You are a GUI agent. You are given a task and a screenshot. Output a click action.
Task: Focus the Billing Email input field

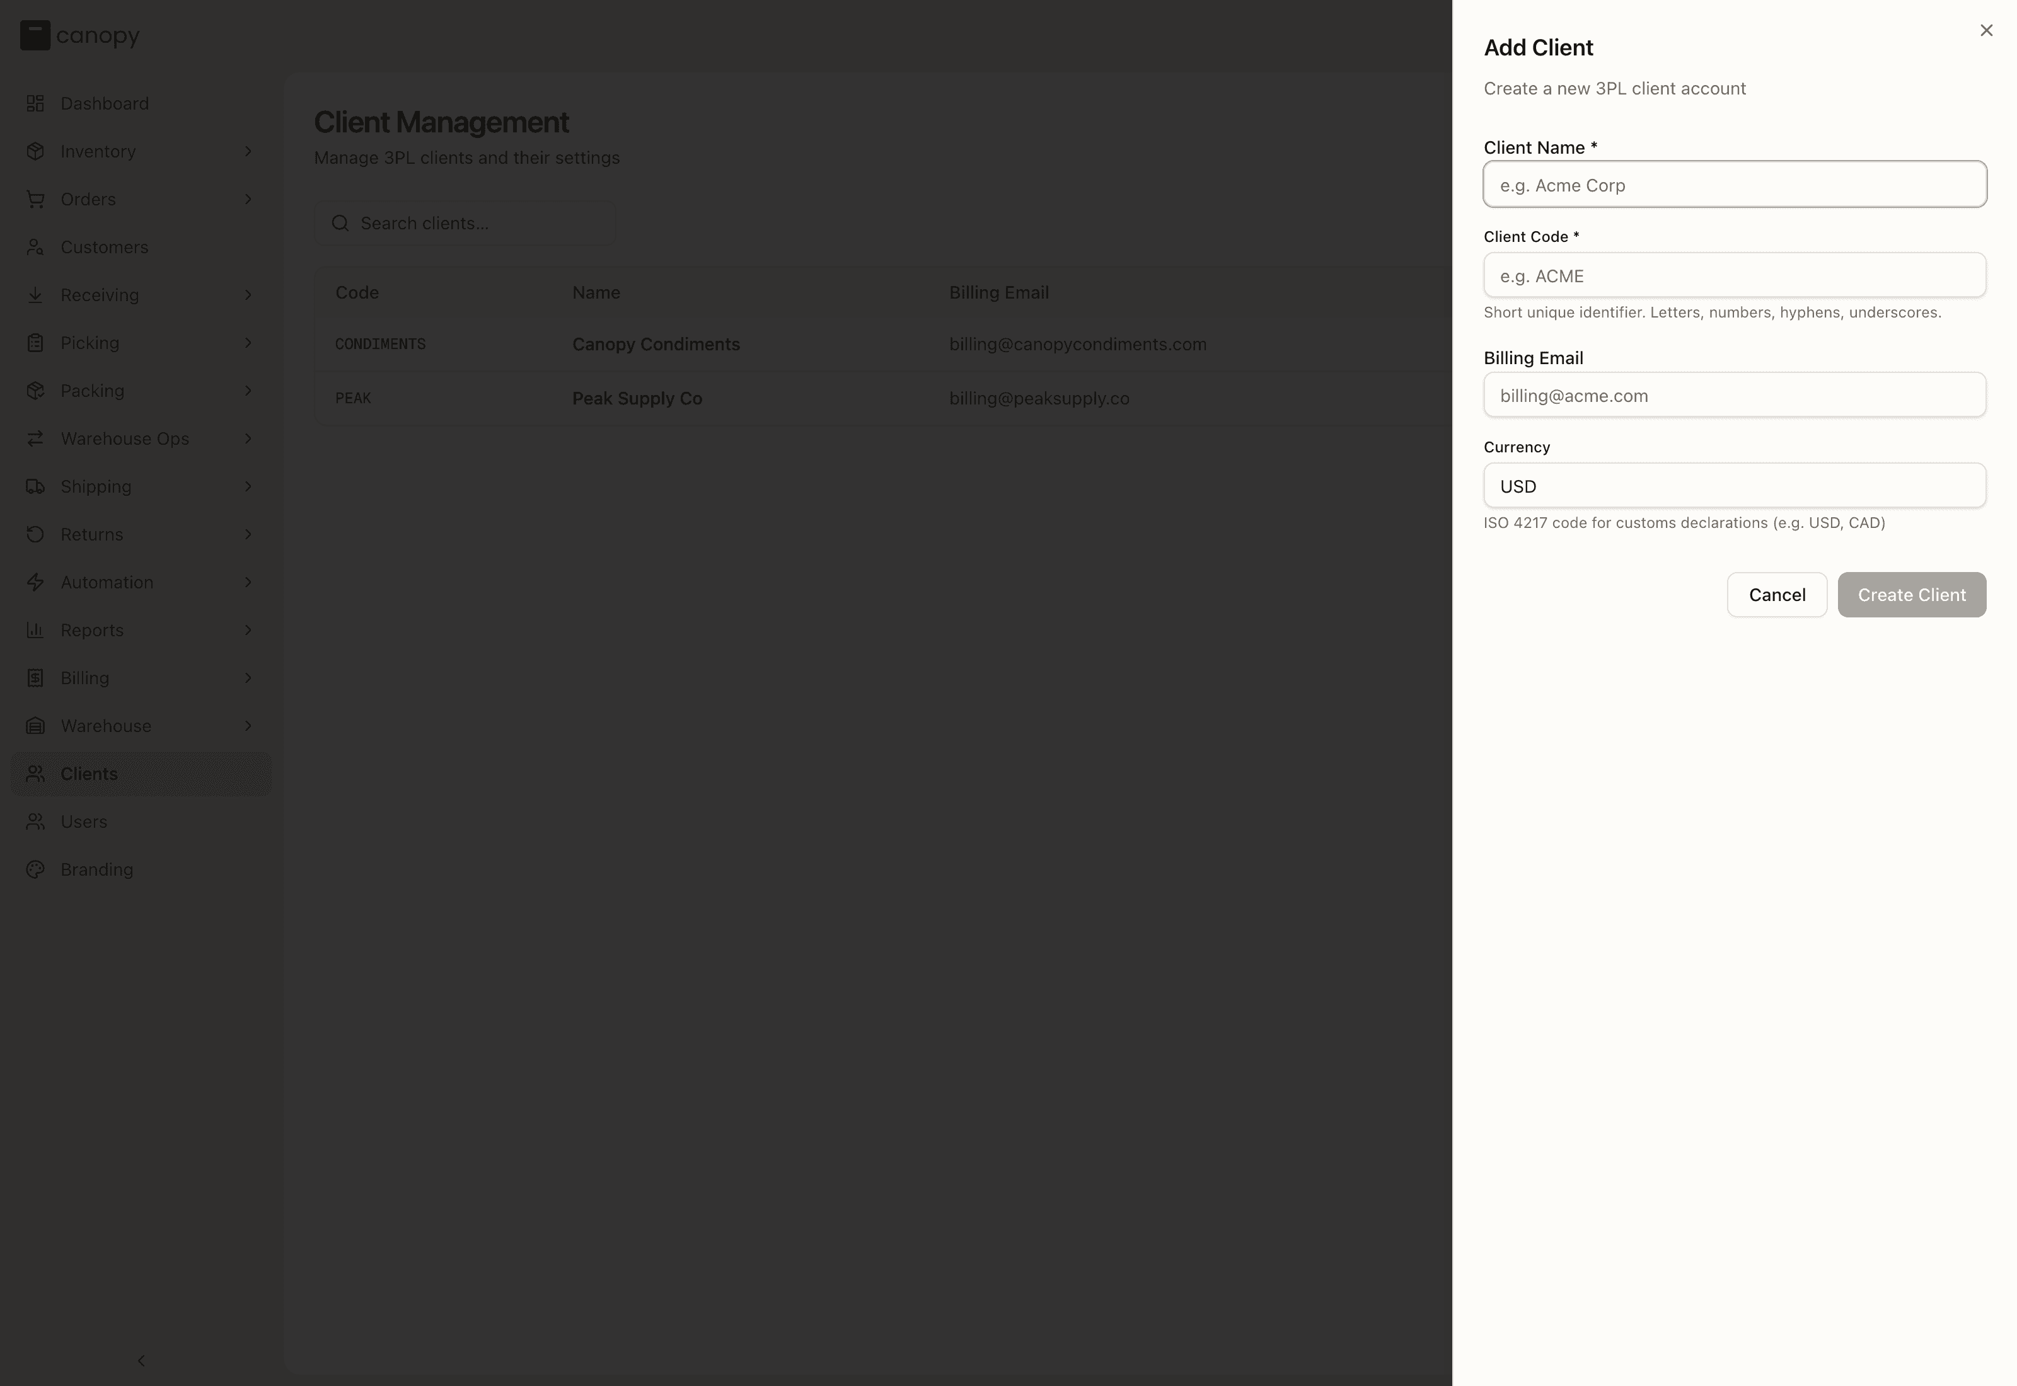(x=1734, y=395)
